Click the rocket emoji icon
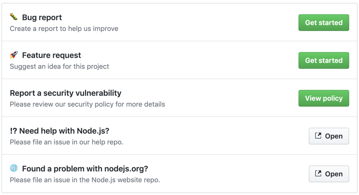Viewport: 359px width, 195px height. pos(14,55)
